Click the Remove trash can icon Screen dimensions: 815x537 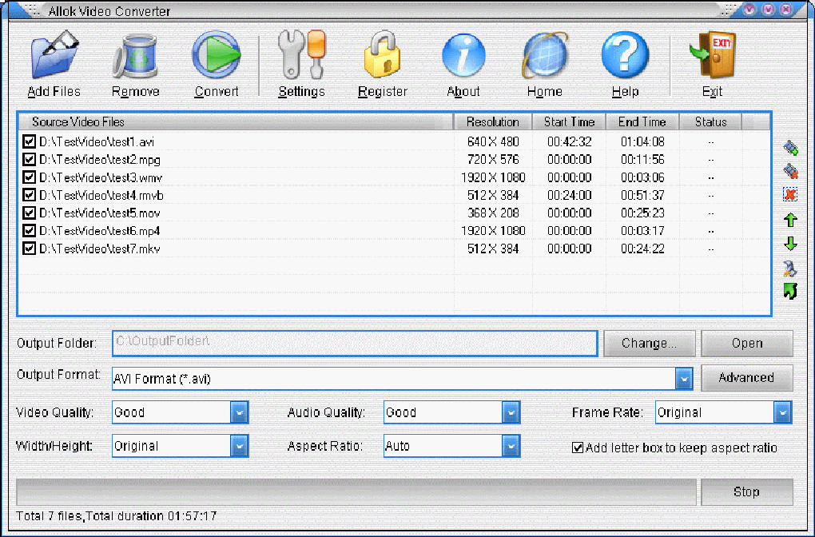(135, 56)
